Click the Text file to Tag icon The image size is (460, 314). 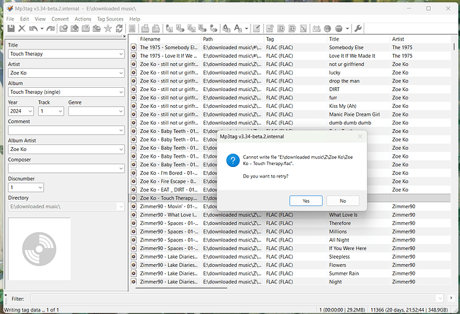[x=203, y=29]
